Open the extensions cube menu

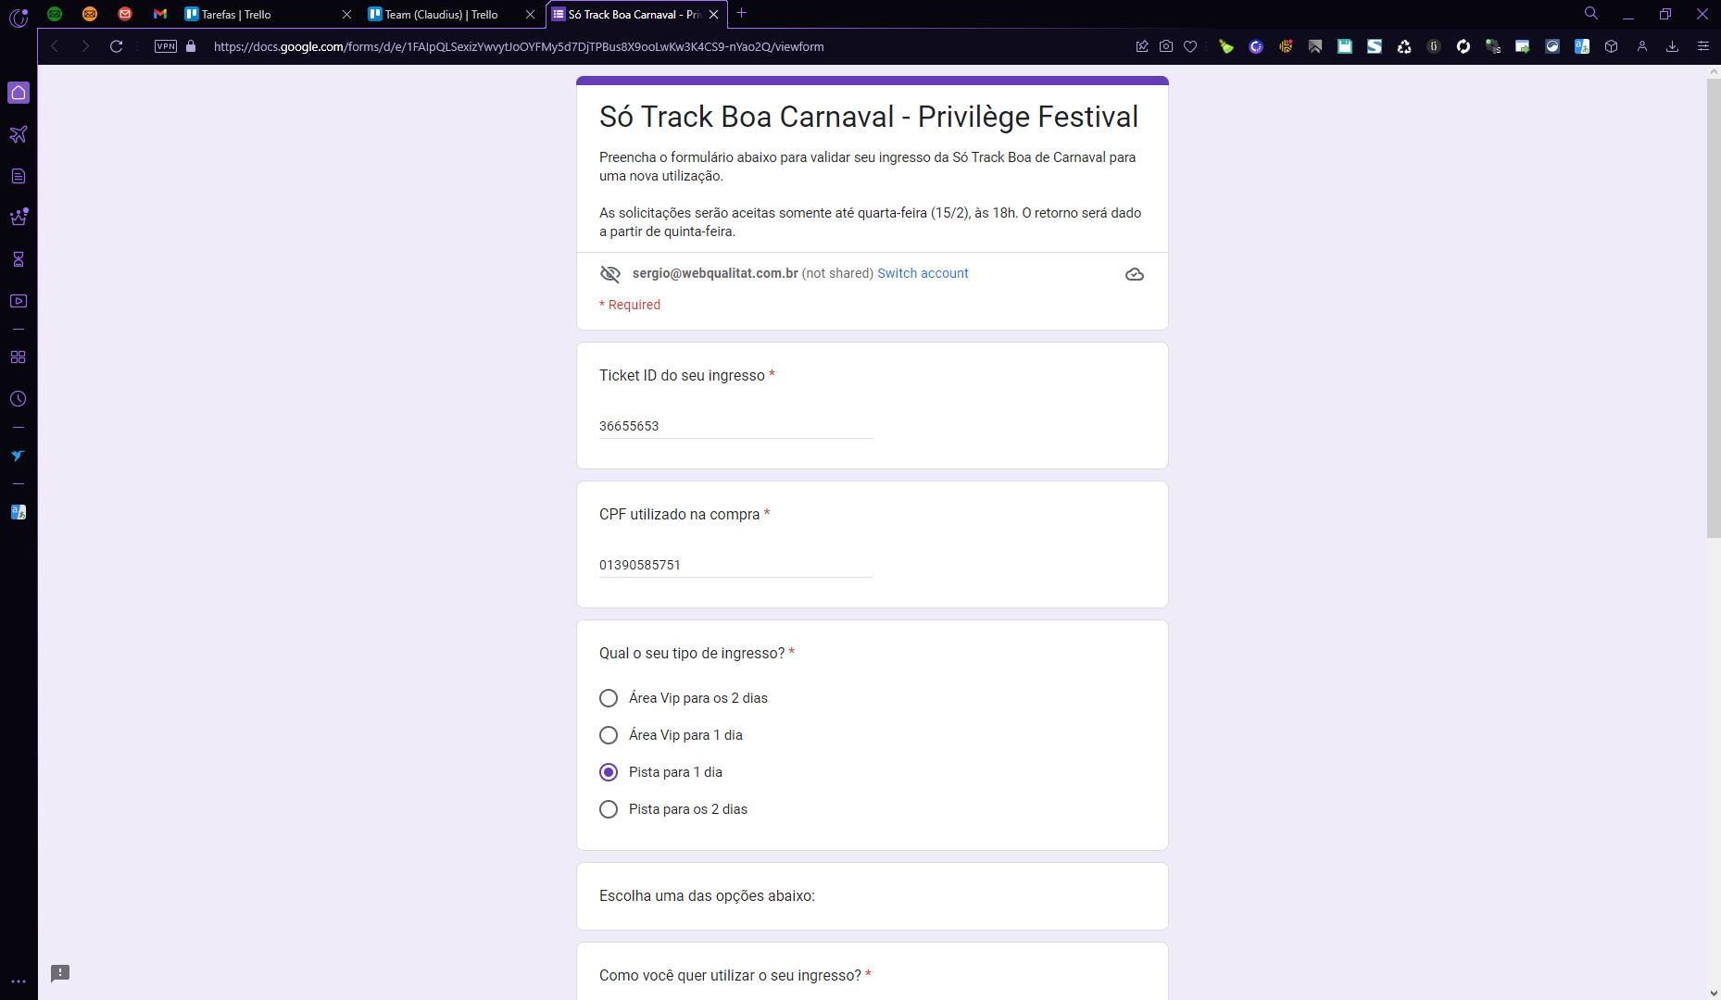point(1612,46)
